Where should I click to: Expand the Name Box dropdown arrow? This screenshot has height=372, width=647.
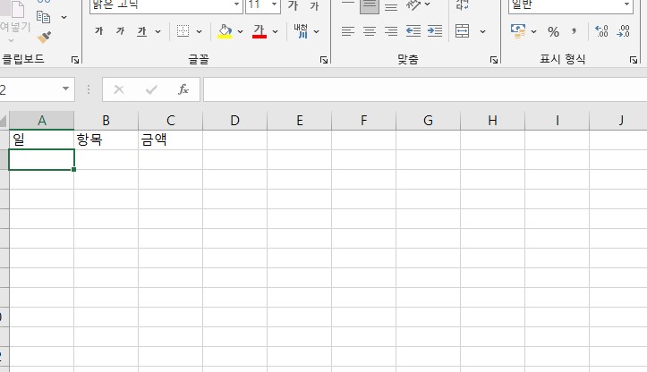(65, 89)
